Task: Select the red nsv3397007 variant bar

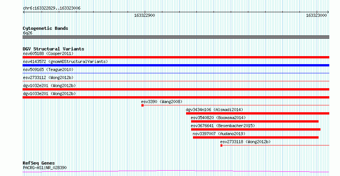Action: coord(256,137)
